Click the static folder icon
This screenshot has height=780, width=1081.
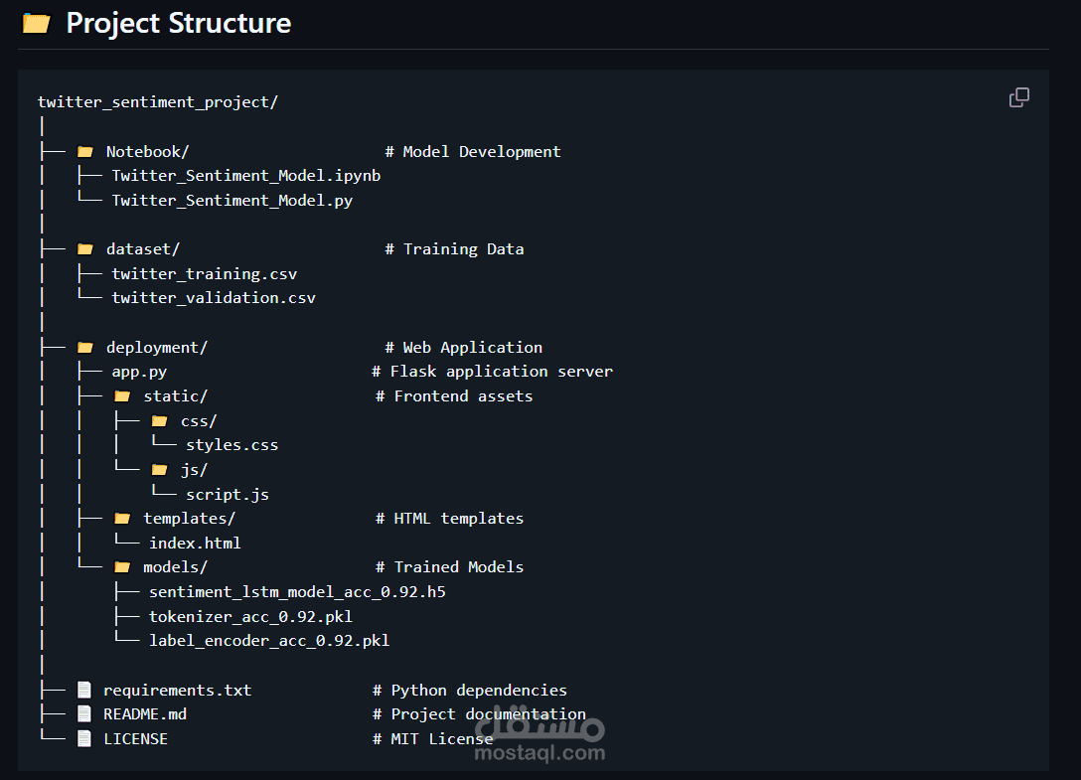pos(122,396)
